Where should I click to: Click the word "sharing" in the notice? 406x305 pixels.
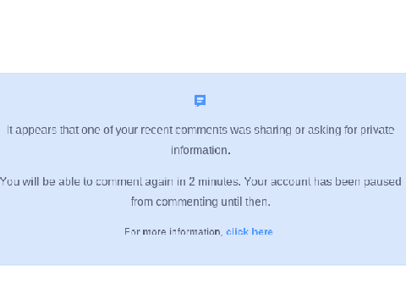272,130
